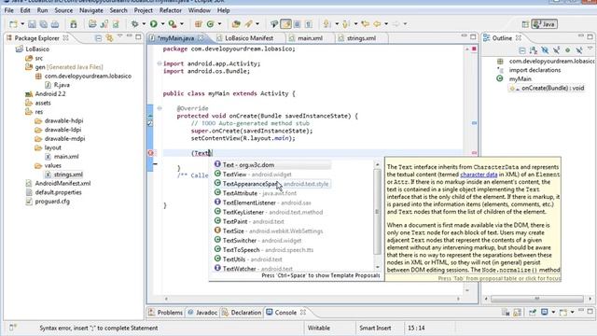The height and width of the screenshot is (336, 597).
Task: Toggle Hide Static Members in Outline
Action: click(x=556, y=50)
